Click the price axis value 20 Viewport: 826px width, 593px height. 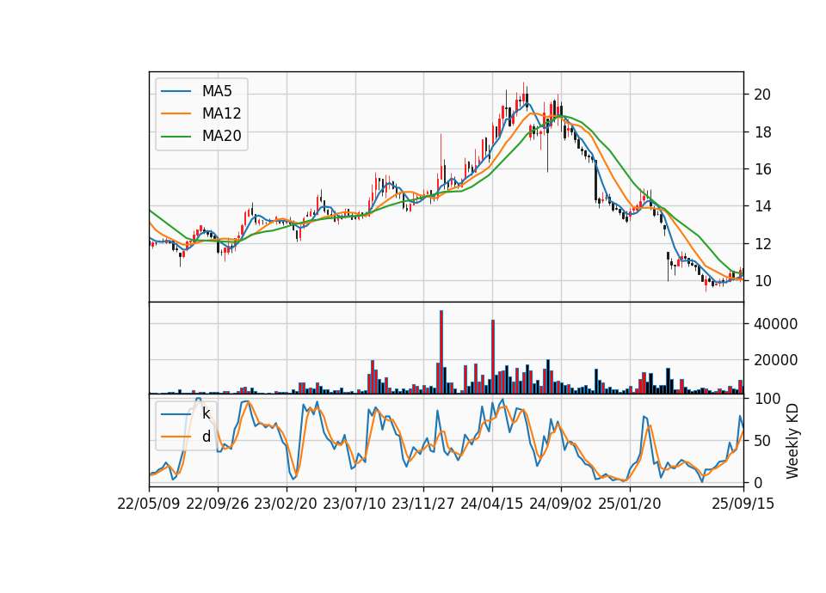coord(762,95)
